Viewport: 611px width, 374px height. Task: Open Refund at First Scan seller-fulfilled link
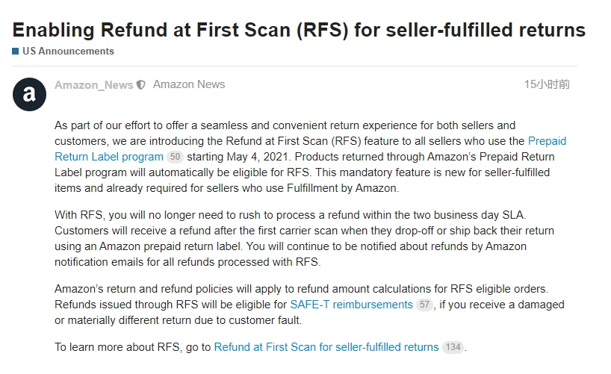(x=326, y=346)
